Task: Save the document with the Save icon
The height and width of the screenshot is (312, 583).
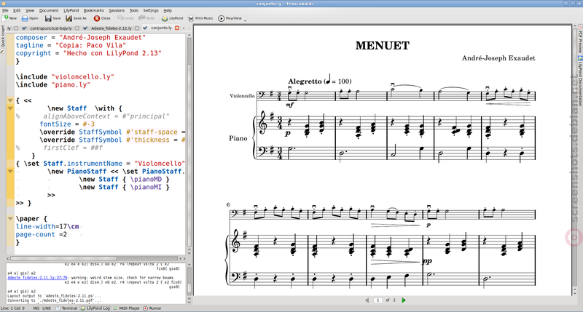Action: [53, 18]
